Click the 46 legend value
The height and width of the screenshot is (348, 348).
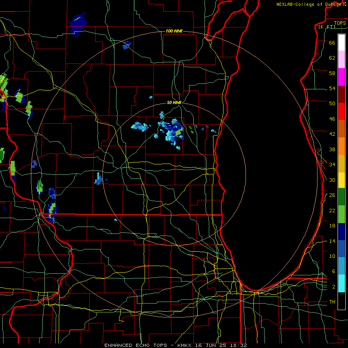pos(332,119)
